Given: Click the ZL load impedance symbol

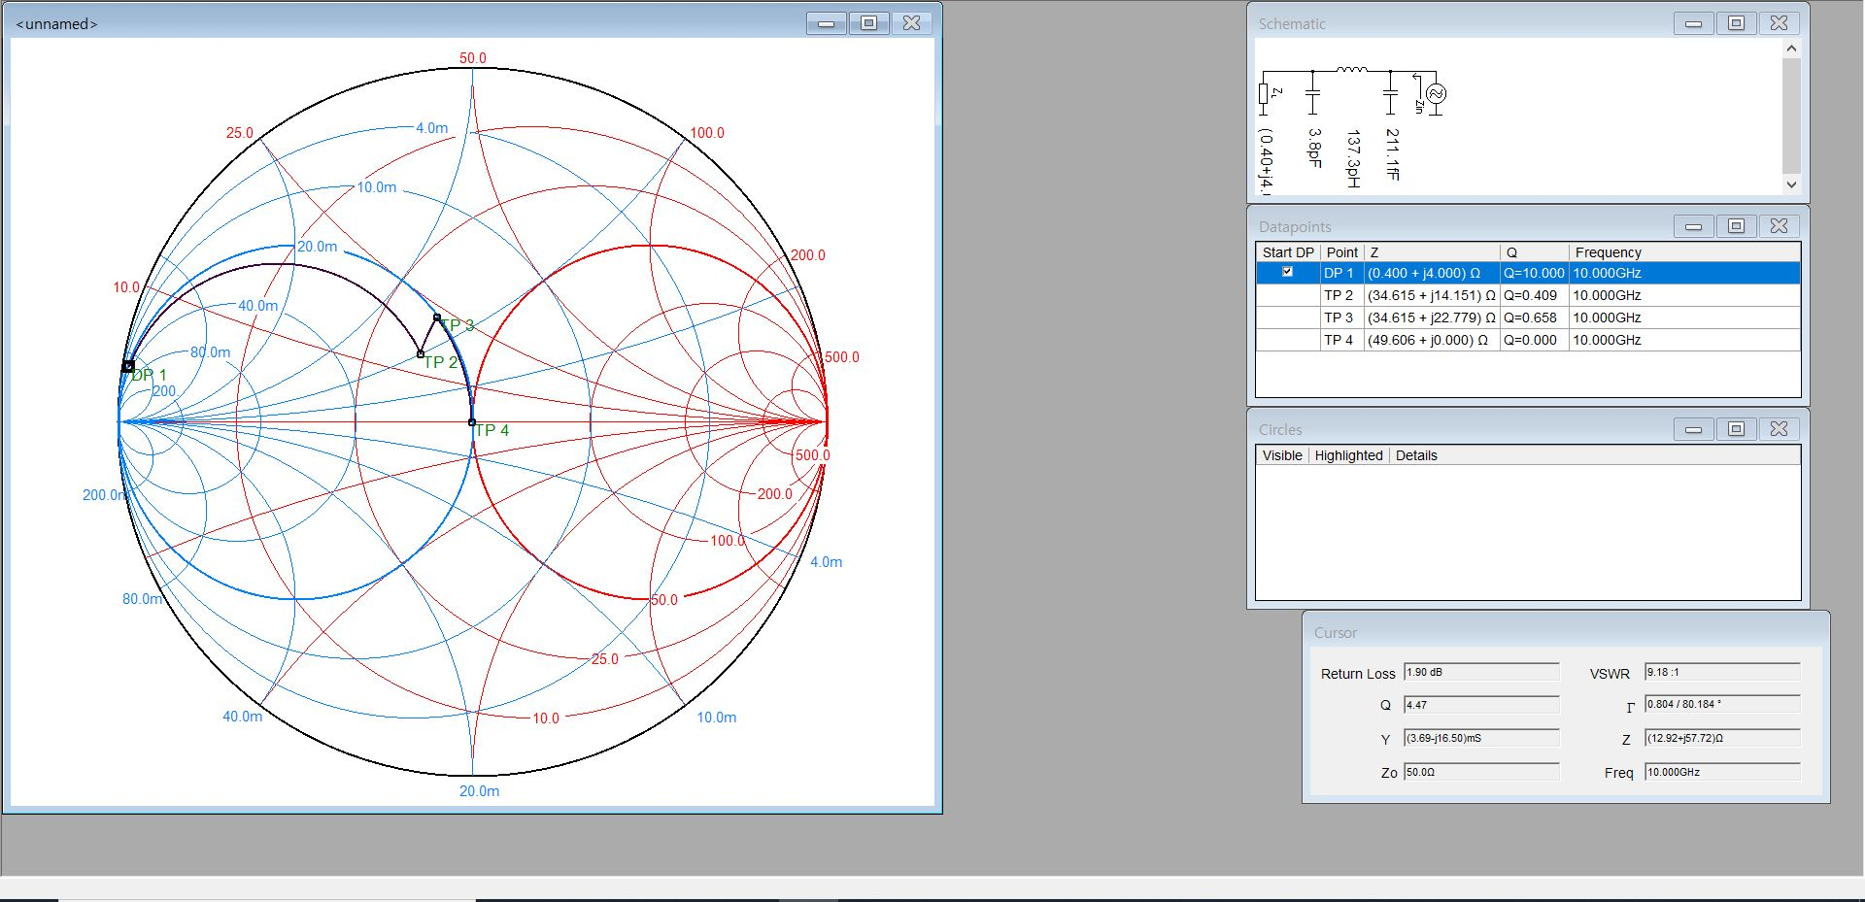Looking at the screenshot, I should [1264, 94].
